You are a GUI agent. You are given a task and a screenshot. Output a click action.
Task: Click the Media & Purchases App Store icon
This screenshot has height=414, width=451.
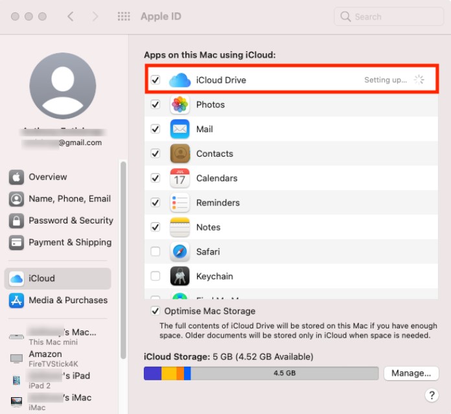16,301
